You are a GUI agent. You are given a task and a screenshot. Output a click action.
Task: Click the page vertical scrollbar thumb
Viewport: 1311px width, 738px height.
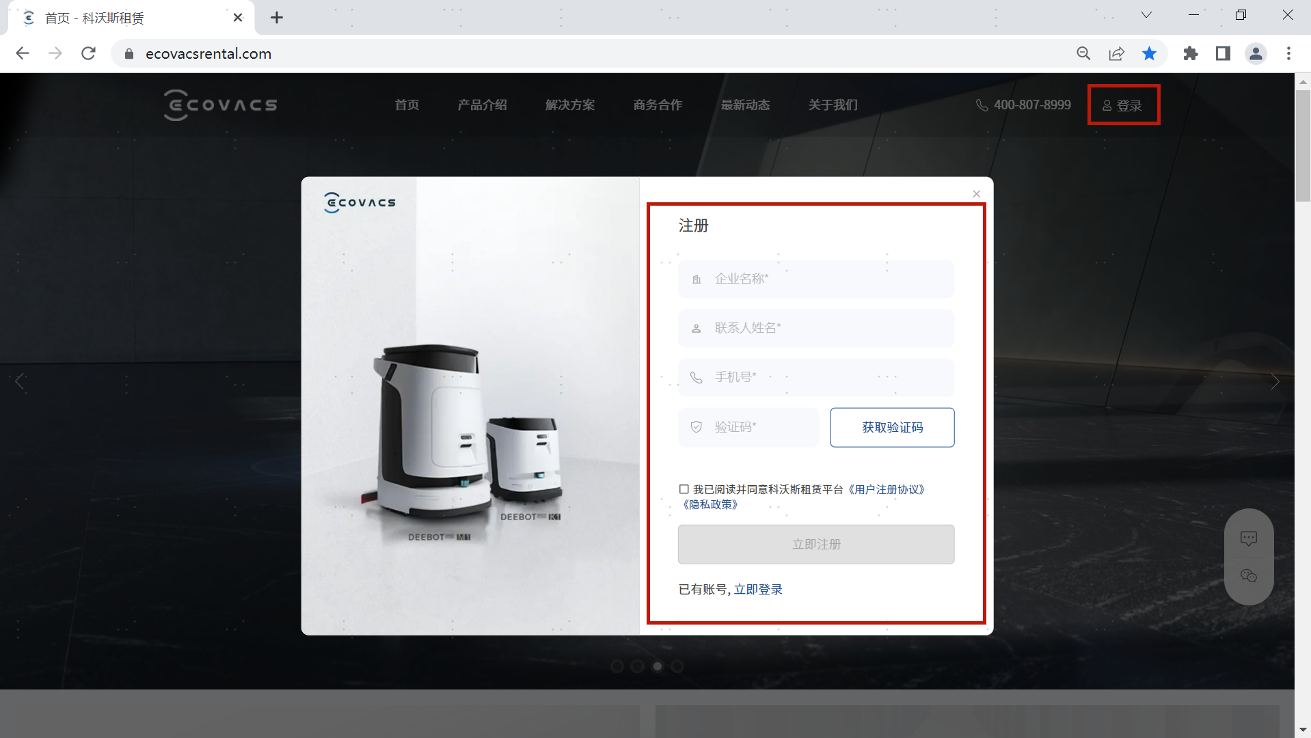click(x=1302, y=146)
